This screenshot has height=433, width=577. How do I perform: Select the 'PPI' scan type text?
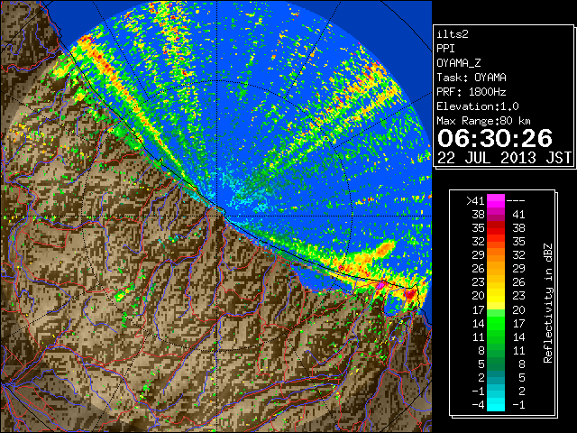click(445, 49)
